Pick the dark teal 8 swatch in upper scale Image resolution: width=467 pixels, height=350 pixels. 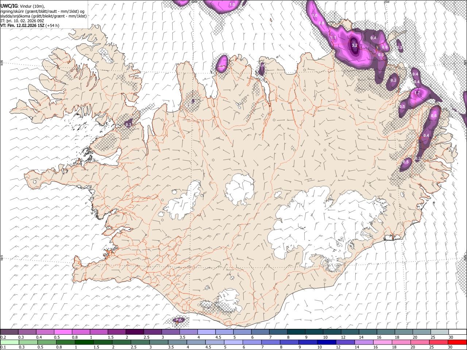[296, 332]
